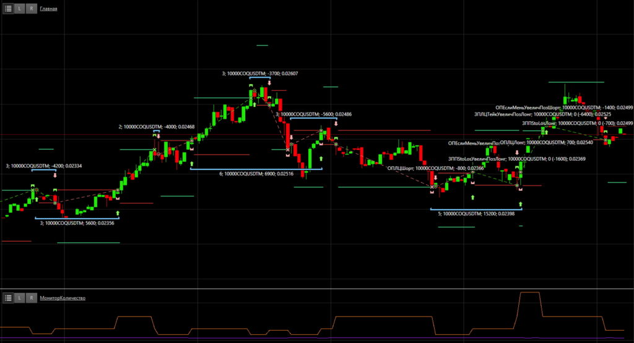Open the list menu icon for МониторКоличество panel
Image resolution: width=634 pixels, height=343 pixels.
pyautogui.click(x=8, y=298)
